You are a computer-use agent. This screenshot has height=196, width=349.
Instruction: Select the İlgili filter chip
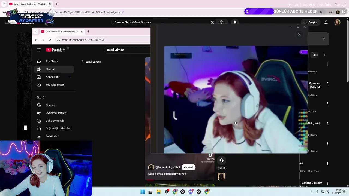point(315,55)
